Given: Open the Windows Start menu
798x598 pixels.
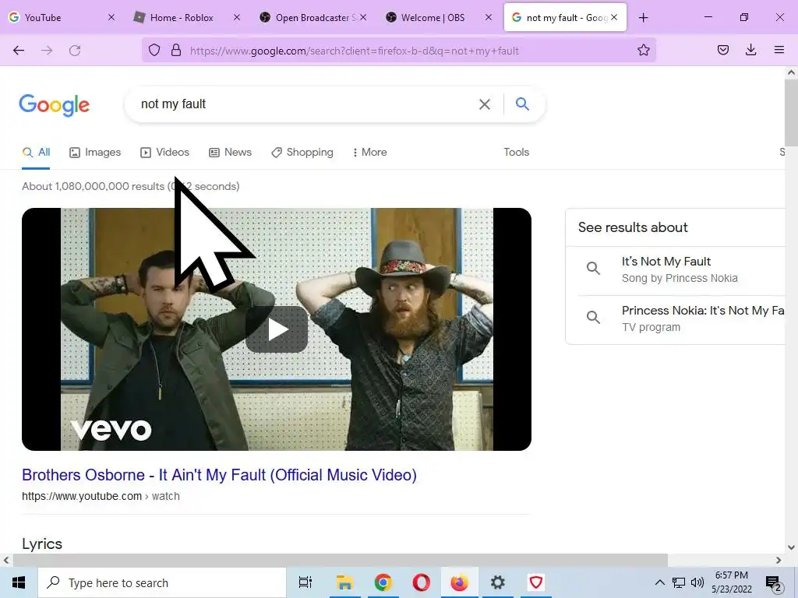Looking at the screenshot, I should pyautogui.click(x=19, y=582).
